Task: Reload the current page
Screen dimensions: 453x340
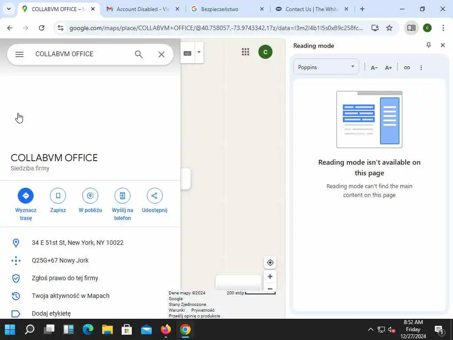Action: [42, 28]
